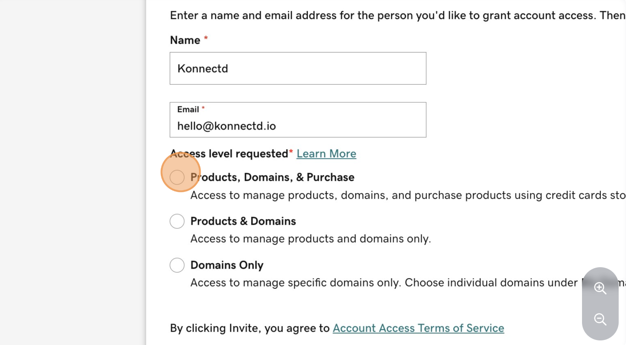Click the "By clicking Invite, you agree to" text

pos(250,328)
